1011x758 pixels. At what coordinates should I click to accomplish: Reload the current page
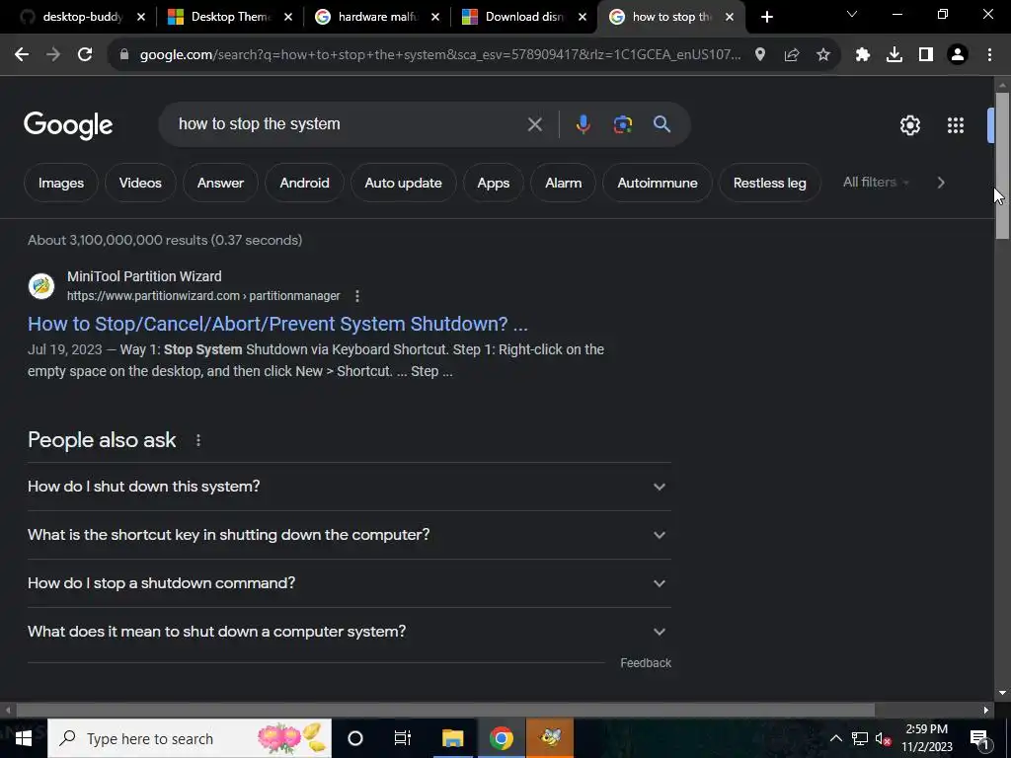point(85,55)
